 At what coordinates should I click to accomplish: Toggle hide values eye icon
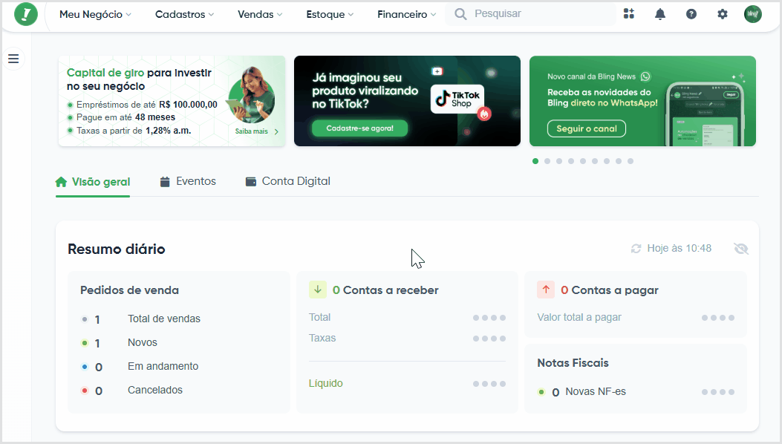[x=741, y=249]
